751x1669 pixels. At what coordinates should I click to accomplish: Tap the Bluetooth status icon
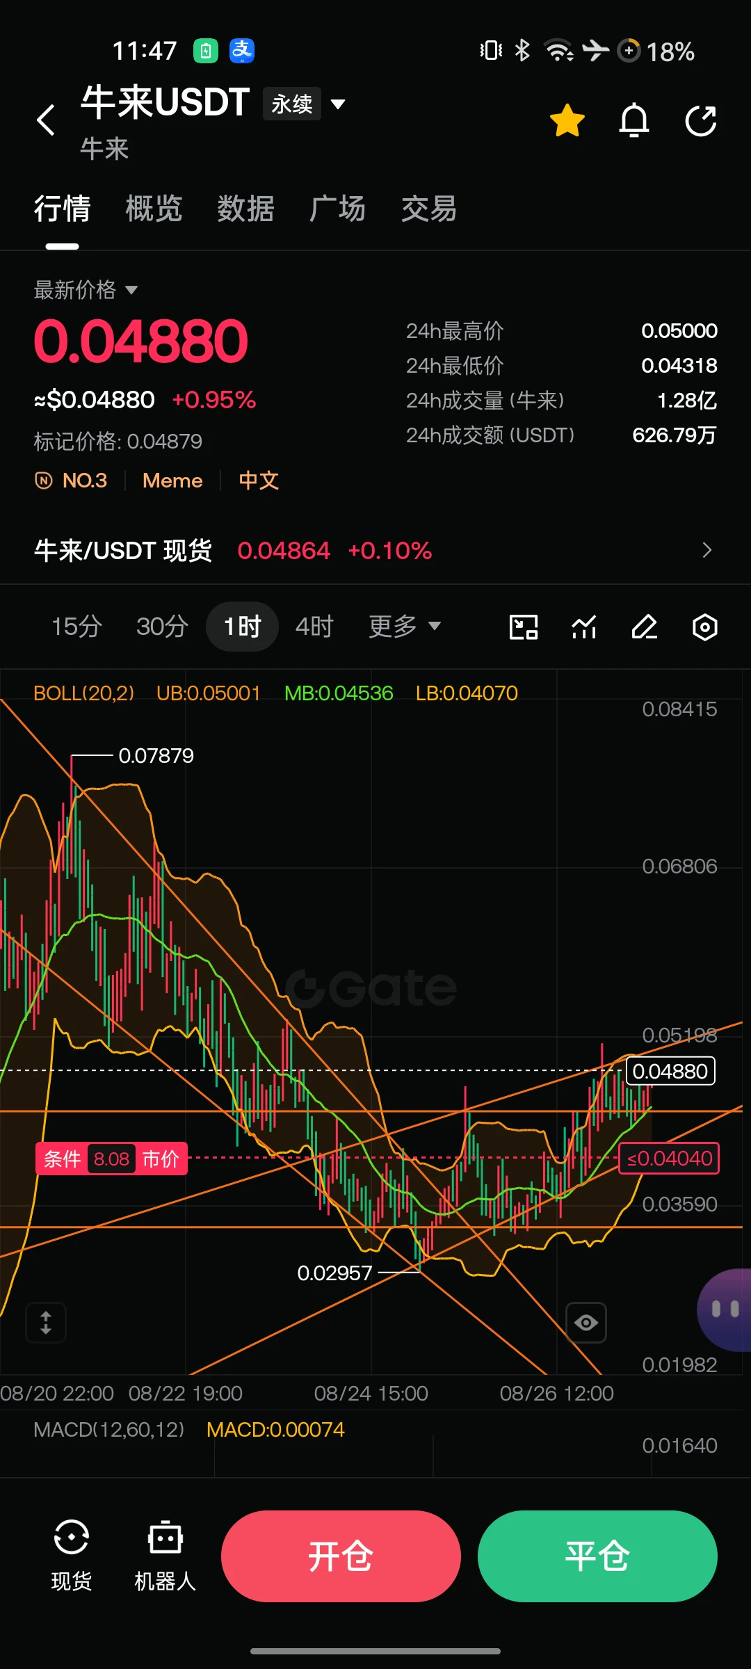pyautogui.click(x=522, y=51)
